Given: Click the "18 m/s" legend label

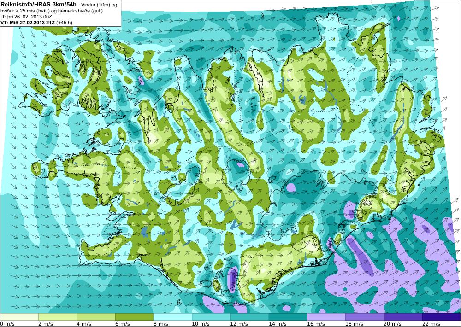Looking at the screenshot, I should (354, 324).
